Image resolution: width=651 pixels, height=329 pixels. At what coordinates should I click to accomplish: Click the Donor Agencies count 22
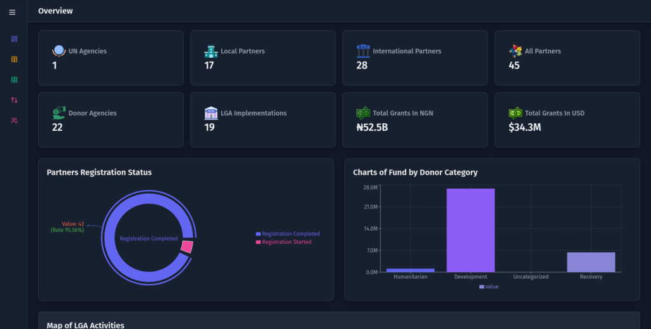(57, 128)
